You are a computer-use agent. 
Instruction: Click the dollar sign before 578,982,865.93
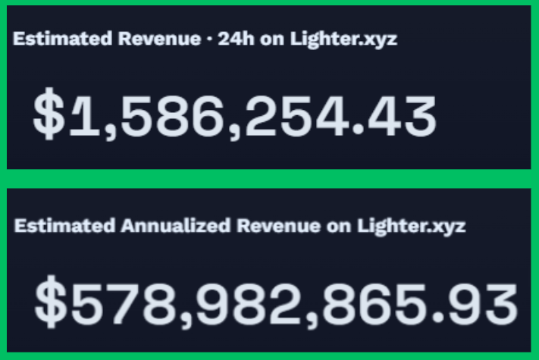point(52,304)
